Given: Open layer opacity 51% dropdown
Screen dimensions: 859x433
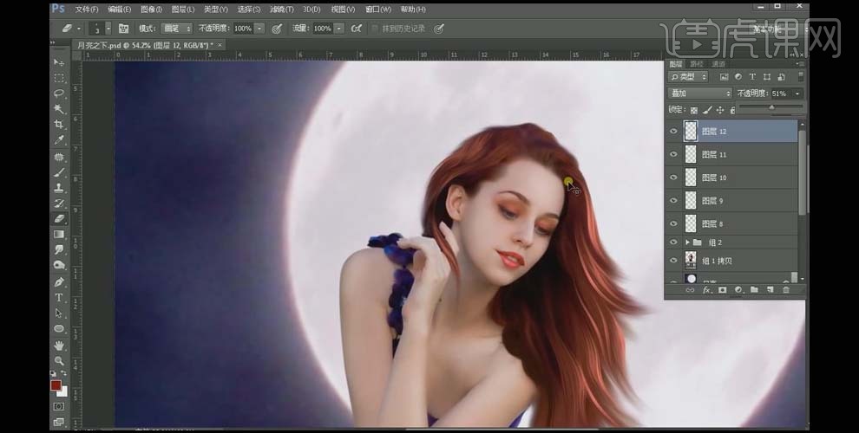Looking at the screenshot, I should (x=797, y=94).
